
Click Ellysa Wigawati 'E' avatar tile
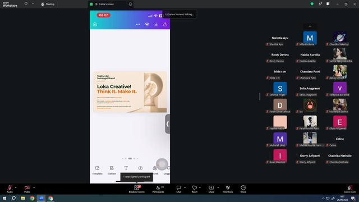[340, 122]
